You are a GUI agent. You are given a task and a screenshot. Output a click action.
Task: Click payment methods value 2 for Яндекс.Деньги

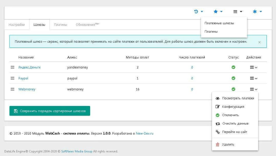click(x=138, y=67)
